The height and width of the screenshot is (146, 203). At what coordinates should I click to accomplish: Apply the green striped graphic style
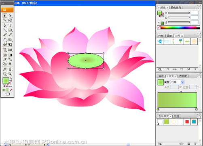[x=167, y=122]
